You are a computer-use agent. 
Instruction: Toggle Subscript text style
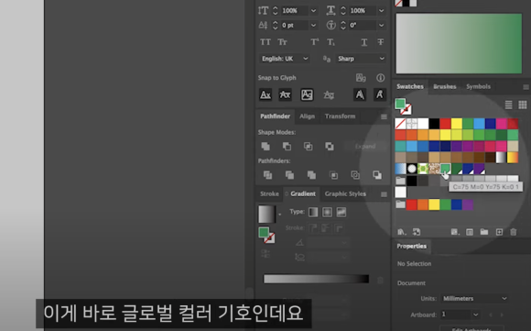[331, 42]
